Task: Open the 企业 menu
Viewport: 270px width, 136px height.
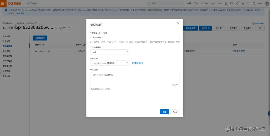Action: [x=213, y=3]
